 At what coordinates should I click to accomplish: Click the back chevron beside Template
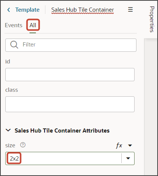(x=9, y=10)
